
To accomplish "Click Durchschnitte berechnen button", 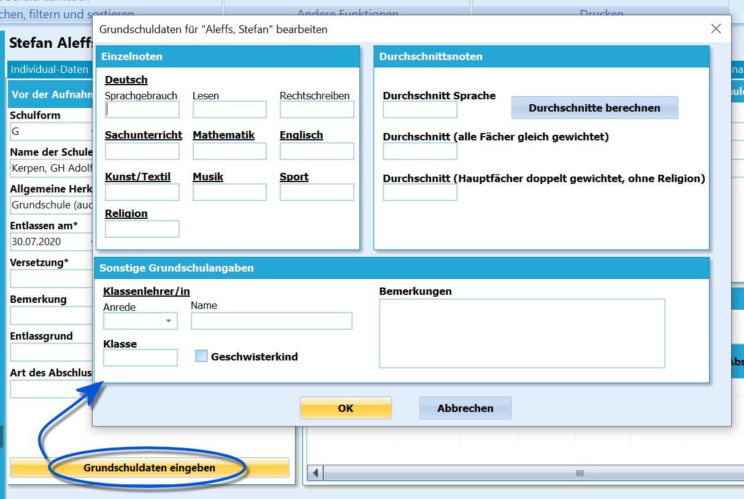I will point(594,108).
